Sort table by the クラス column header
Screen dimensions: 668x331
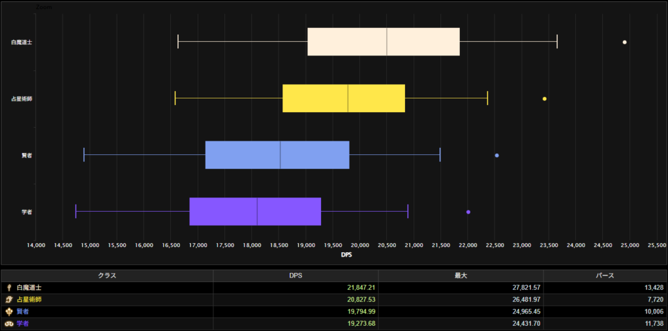point(107,276)
